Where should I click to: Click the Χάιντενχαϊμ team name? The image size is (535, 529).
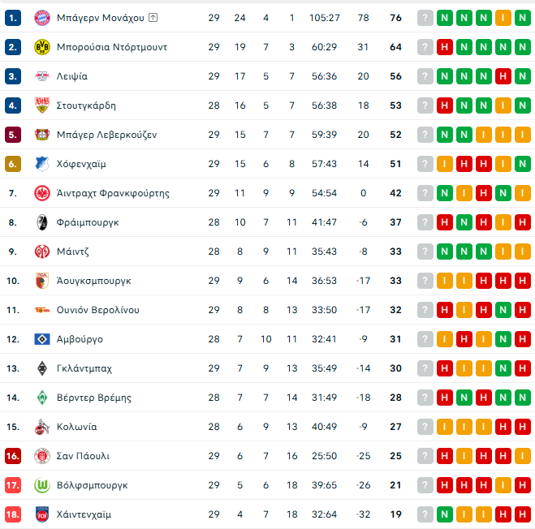pyautogui.click(x=84, y=514)
